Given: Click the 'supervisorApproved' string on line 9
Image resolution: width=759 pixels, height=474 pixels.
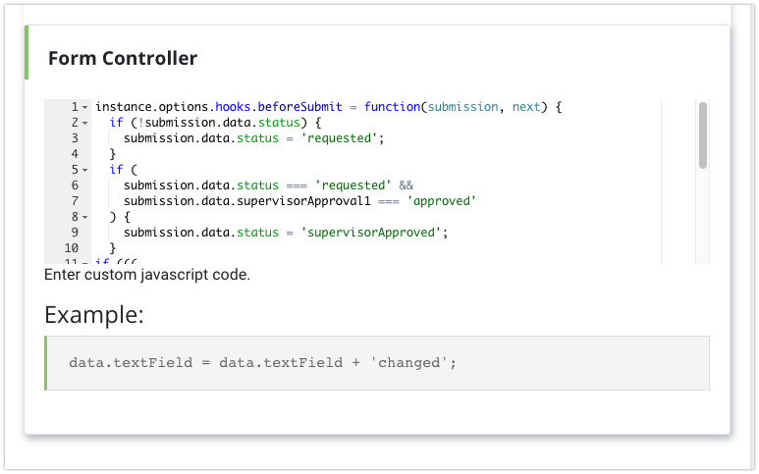Looking at the screenshot, I should 373,233.
